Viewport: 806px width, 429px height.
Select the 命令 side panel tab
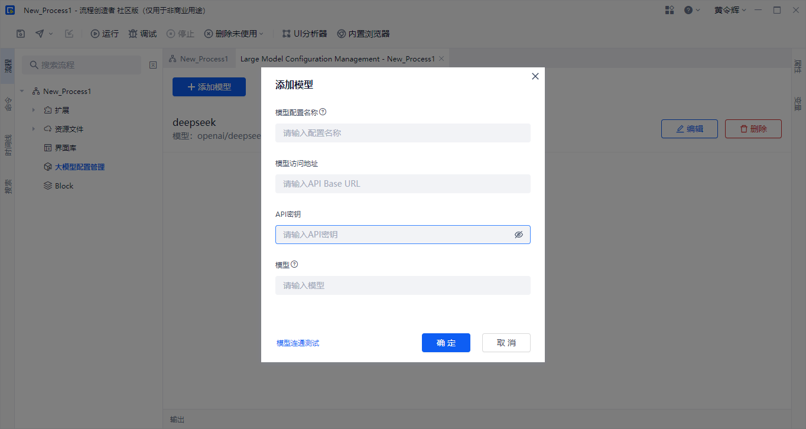8,104
